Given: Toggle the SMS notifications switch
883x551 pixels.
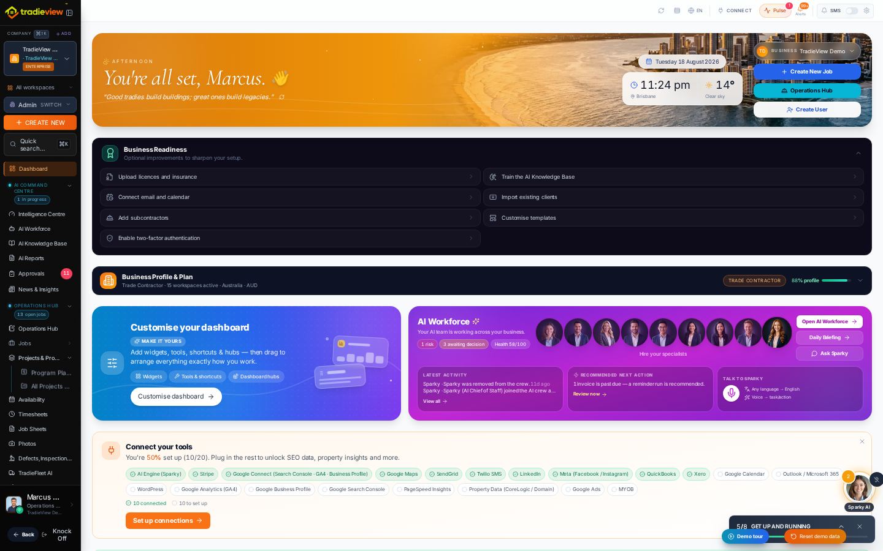Looking at the screenshot, I should point(852,10).
